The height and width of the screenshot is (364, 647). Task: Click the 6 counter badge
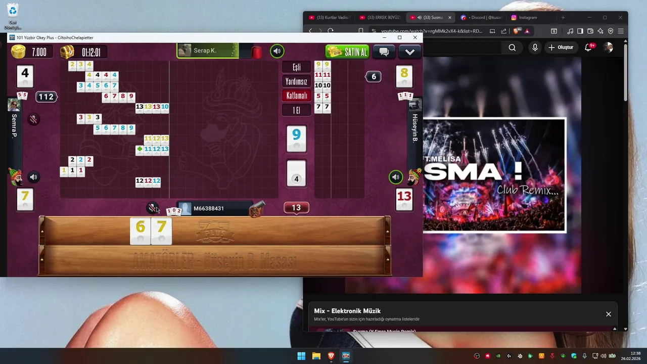(374, 76)
